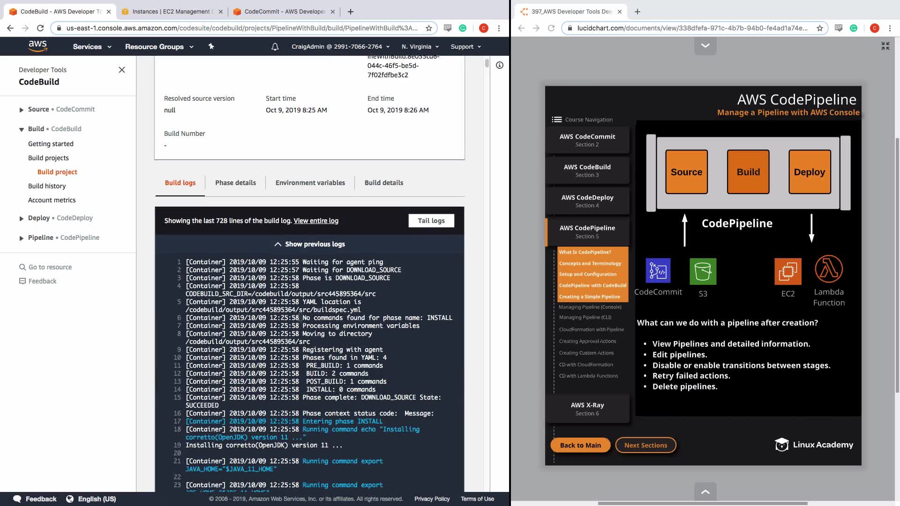
Task: Open the View entire log link
Action: tap(315, 221)
